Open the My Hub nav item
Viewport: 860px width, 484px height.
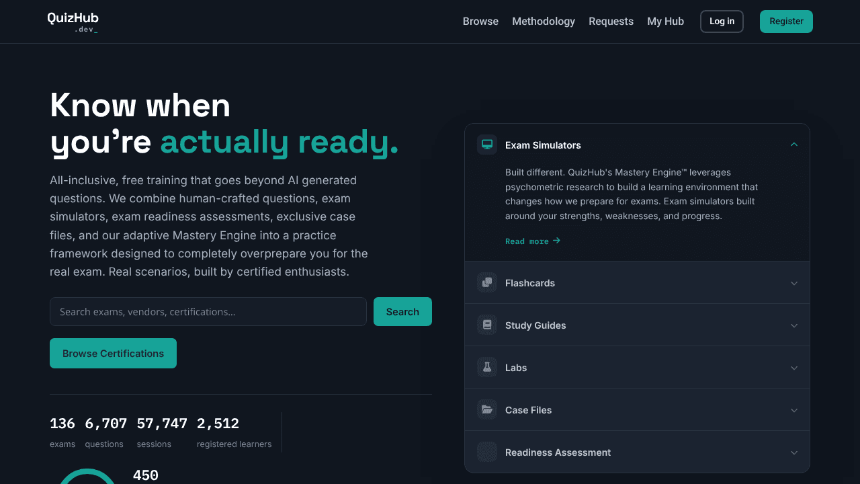click(x=665, y=22)
